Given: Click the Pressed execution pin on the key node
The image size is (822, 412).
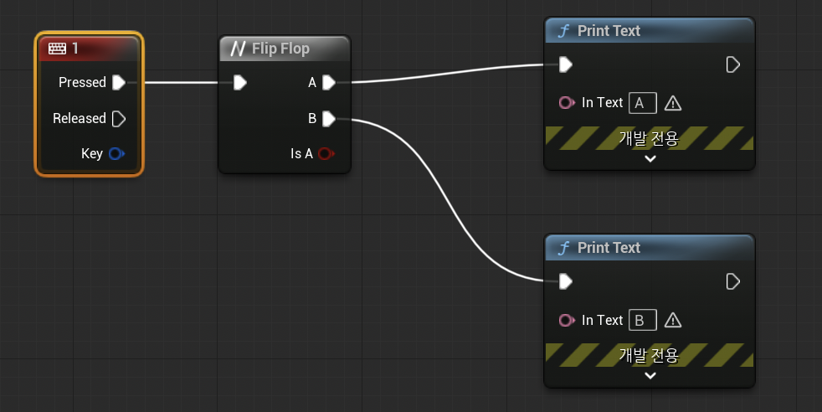Looking at the screenshot, I should pos(119,82).
